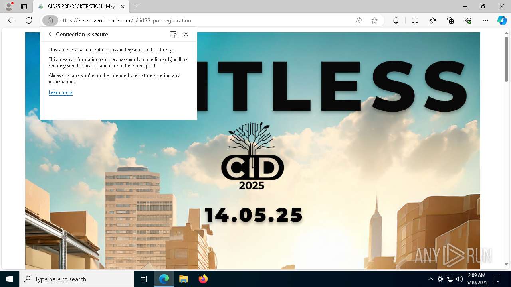Open Settings and more menu
511x287 pixels.
coord(485,20)
